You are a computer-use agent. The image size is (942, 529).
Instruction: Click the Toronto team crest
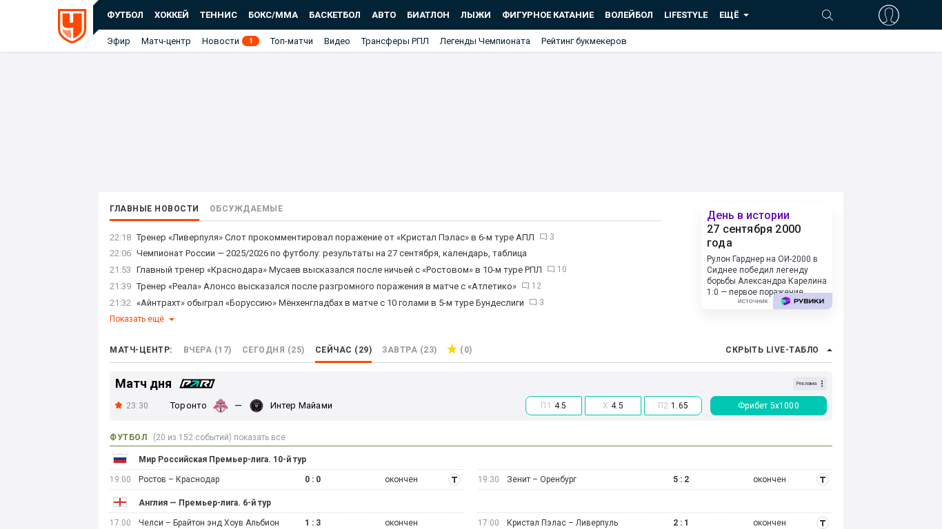(221, 406)
